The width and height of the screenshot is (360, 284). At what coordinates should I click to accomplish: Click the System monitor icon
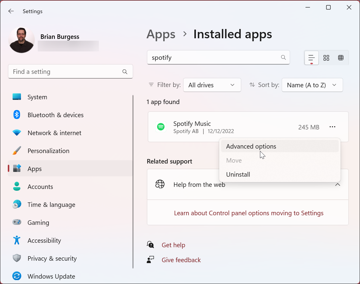point(17,97)
